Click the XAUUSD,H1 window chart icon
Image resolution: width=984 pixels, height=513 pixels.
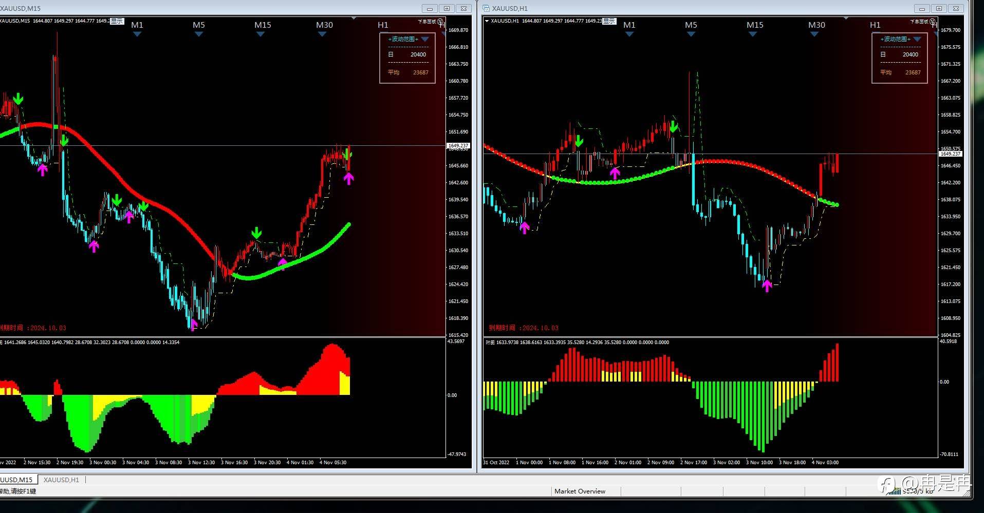(486, 8)
